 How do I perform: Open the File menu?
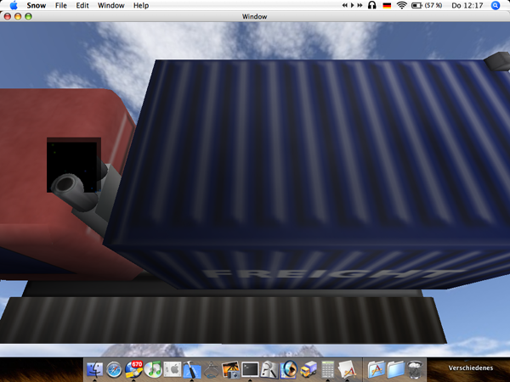coord(61,5)
